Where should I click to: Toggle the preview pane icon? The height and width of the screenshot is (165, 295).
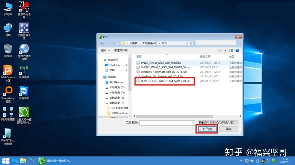click(x=231, y=50)
